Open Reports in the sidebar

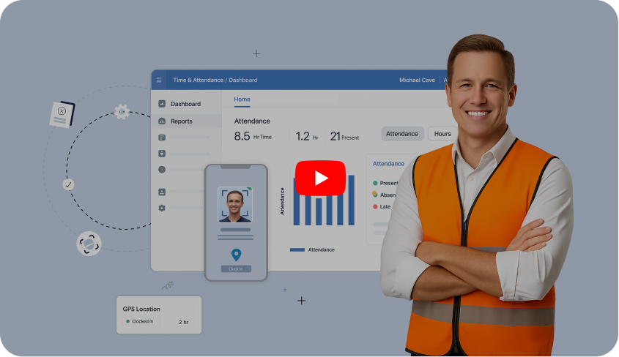pyautogui.click(x=186, y=121)
